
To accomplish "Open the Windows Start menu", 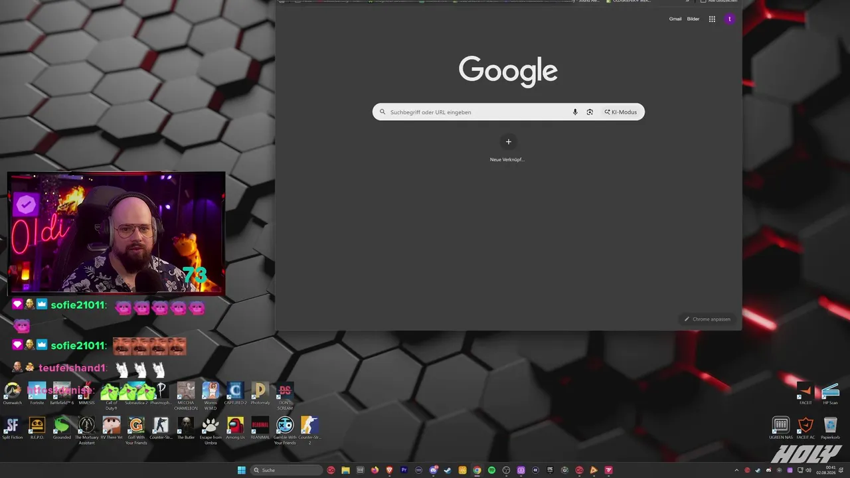I will [242, 471].
